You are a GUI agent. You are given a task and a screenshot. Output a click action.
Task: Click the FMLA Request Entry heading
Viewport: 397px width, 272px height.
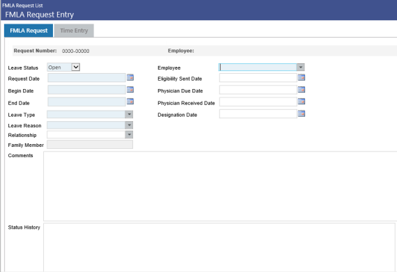[40, 15]
